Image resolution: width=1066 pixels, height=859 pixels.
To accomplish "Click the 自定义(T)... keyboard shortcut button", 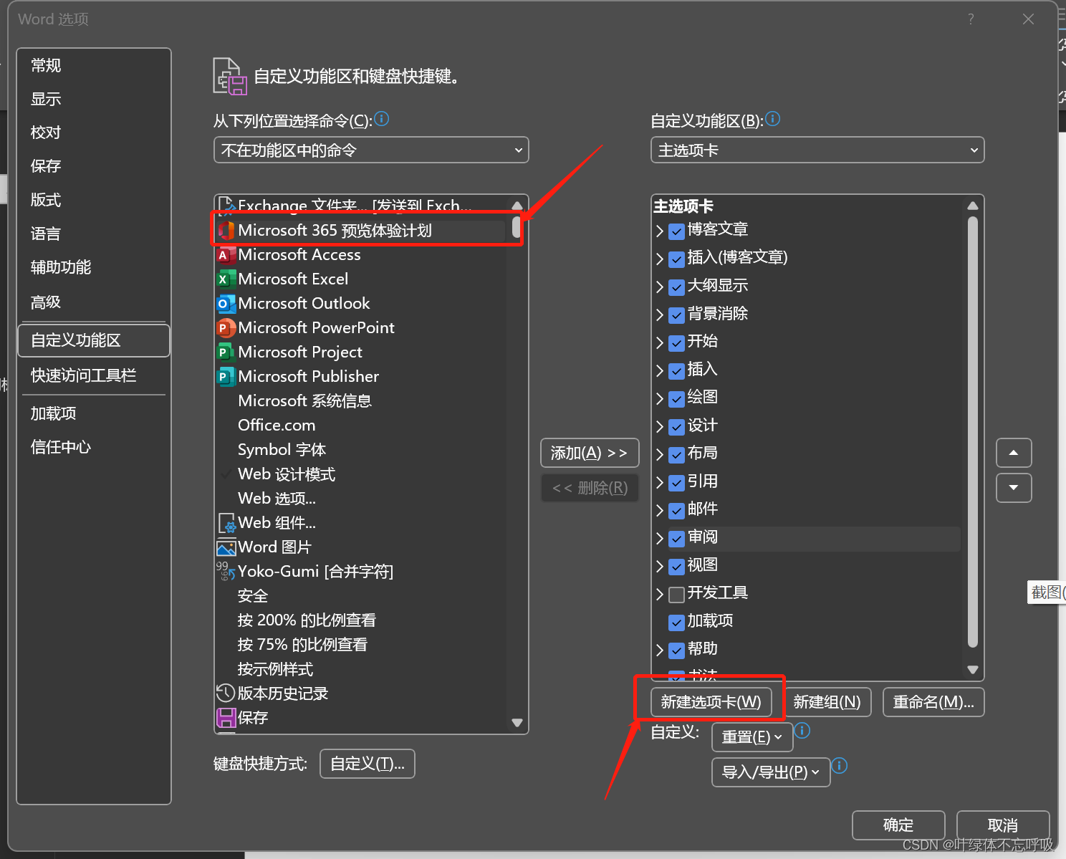I will click(368, 764).
